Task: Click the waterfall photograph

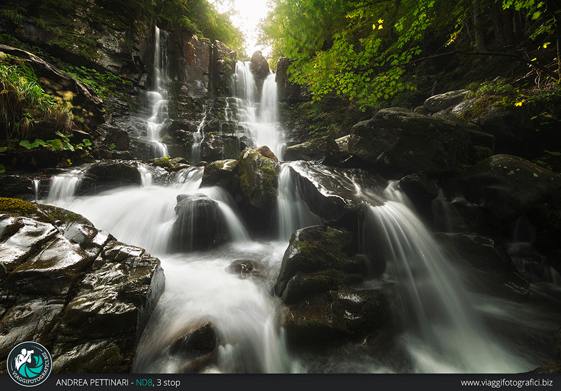Action: tap(280, 187)
